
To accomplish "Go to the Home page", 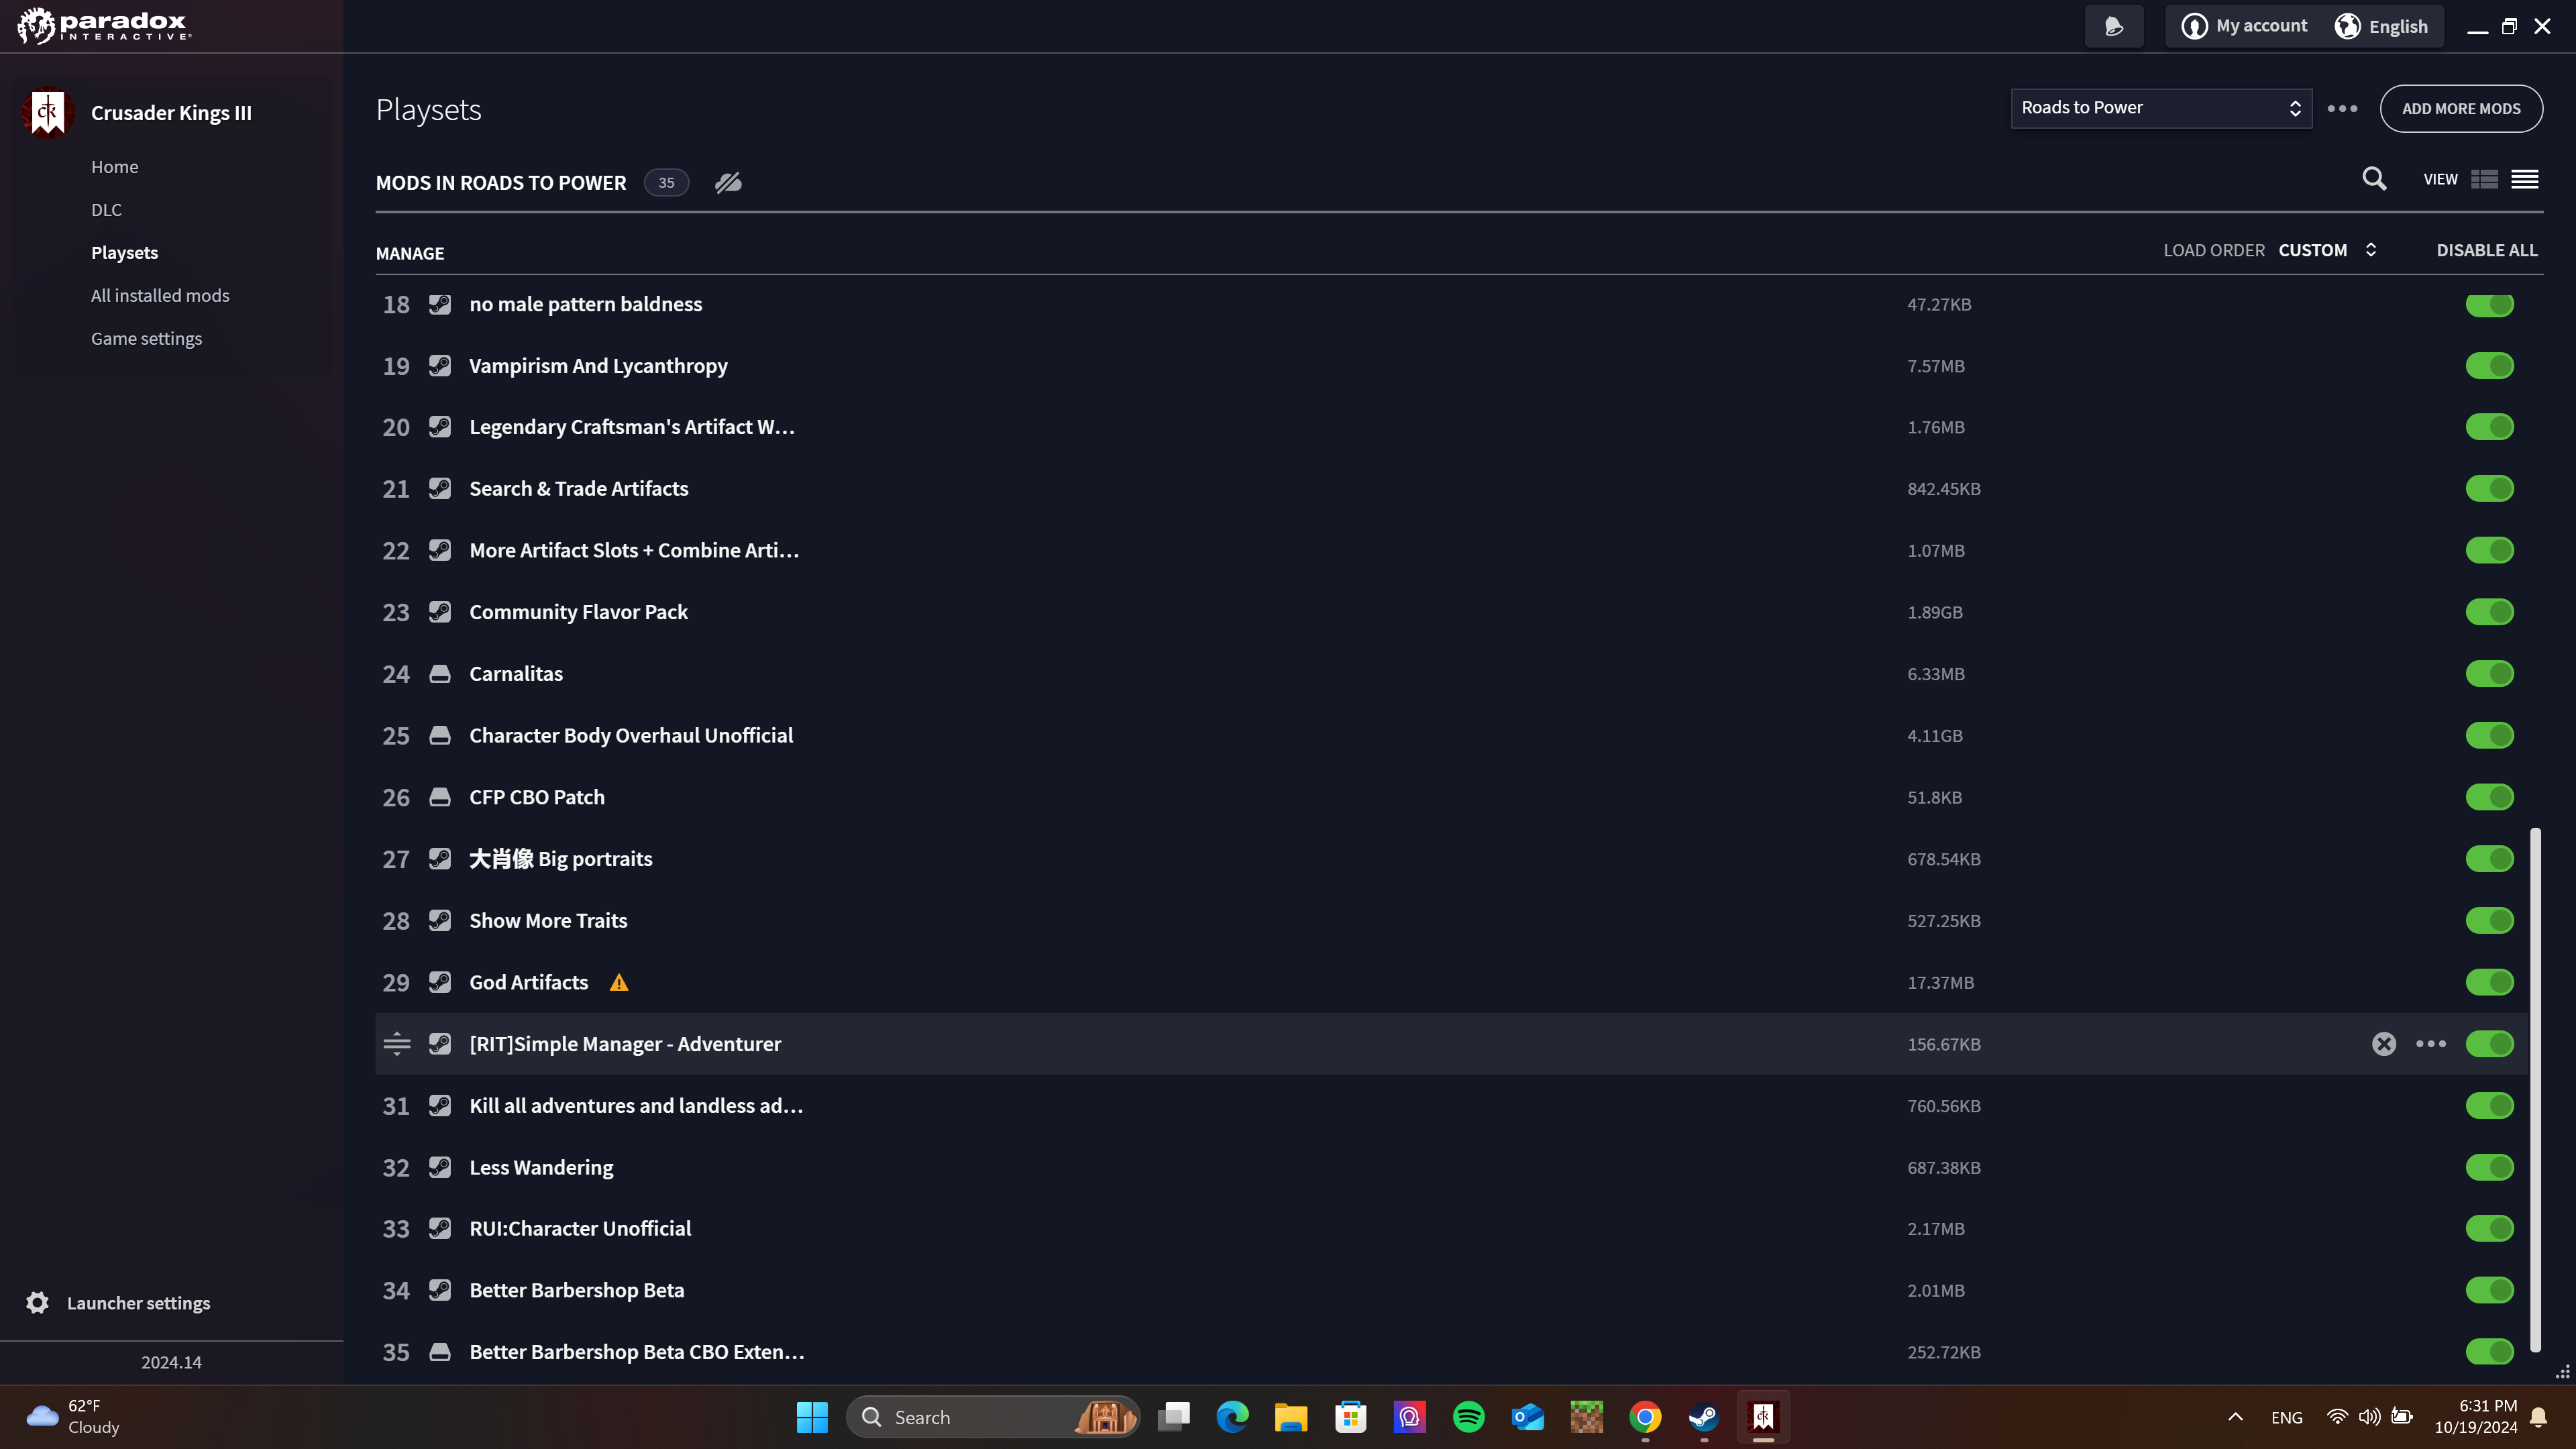I will click(x=115, y=167).
